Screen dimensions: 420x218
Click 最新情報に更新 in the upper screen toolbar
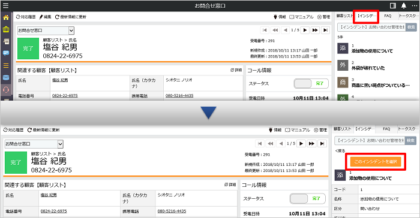[71, 17]
